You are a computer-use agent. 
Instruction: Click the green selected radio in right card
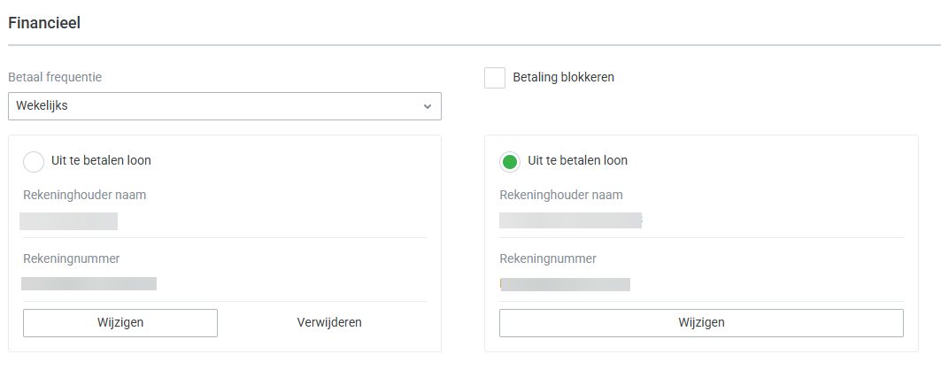coord(509,162)
